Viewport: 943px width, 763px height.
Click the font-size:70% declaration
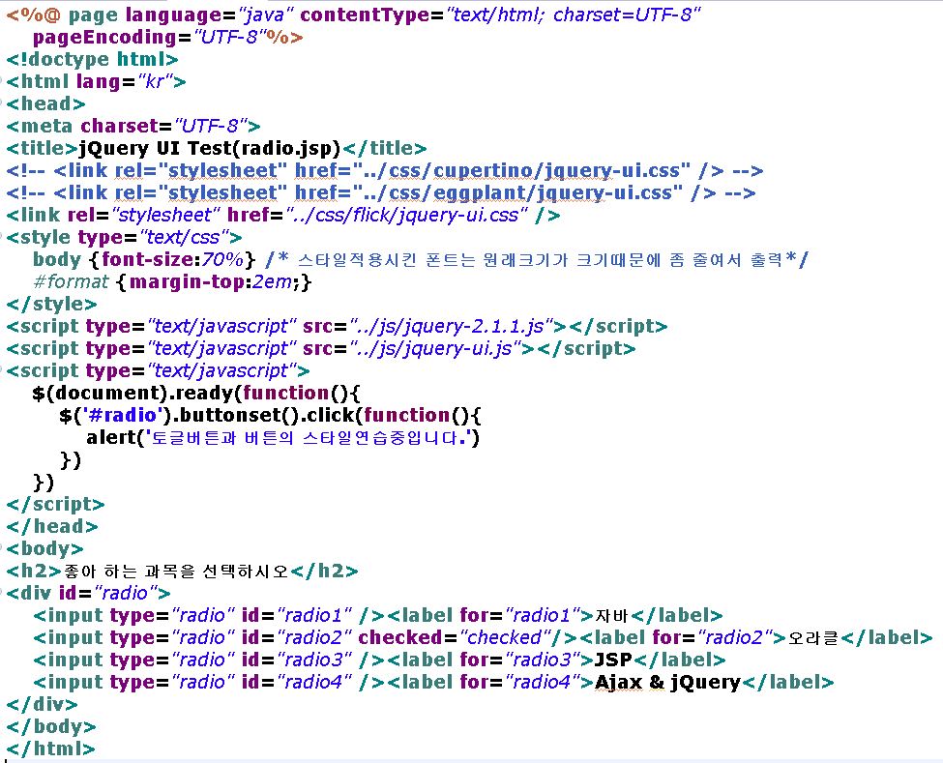click(172, 260)
